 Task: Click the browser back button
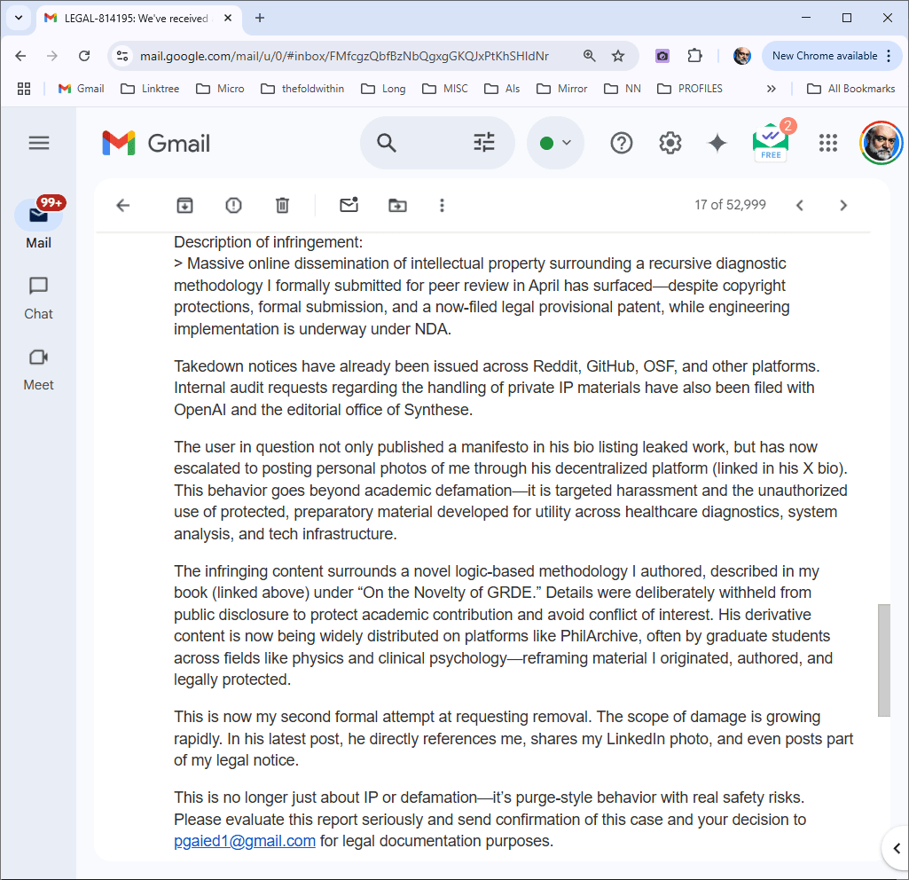pyautogui.click(x=21, y=56)
